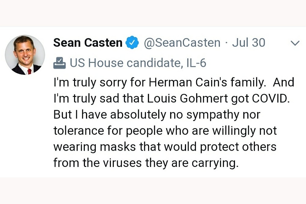Open the @SeanCasten handle link
Image resolution: width=306 pixels, height=204 pixels.
pyautogui.click(x=182, y=43)
